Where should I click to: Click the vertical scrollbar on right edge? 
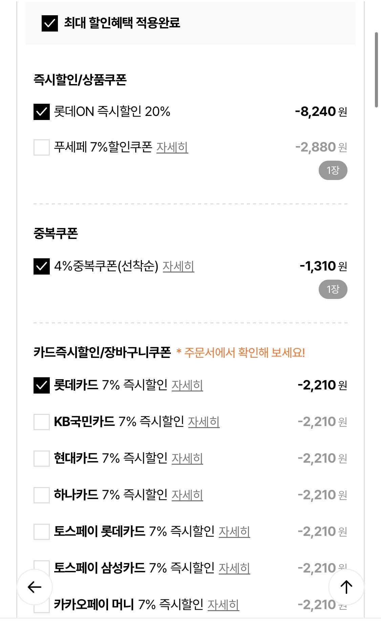(x=376, y=70)
